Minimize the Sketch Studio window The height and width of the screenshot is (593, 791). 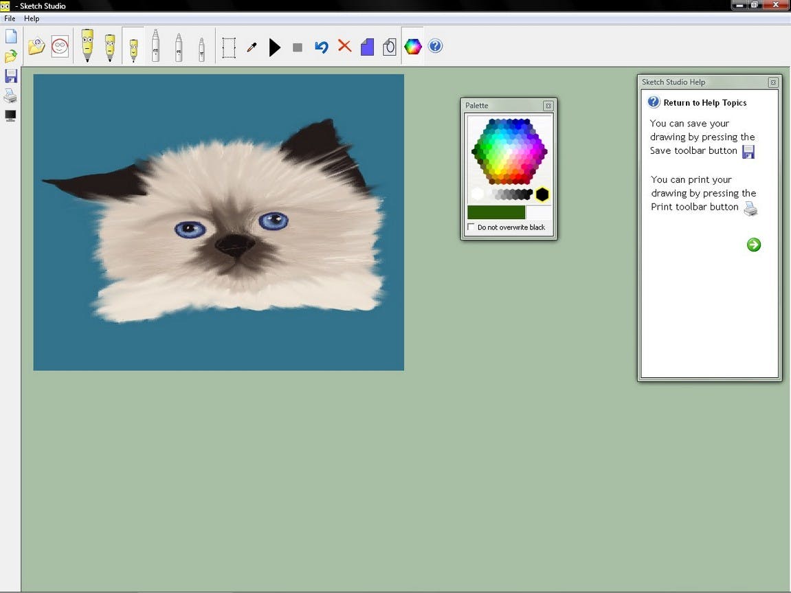[x=739, y=5]
